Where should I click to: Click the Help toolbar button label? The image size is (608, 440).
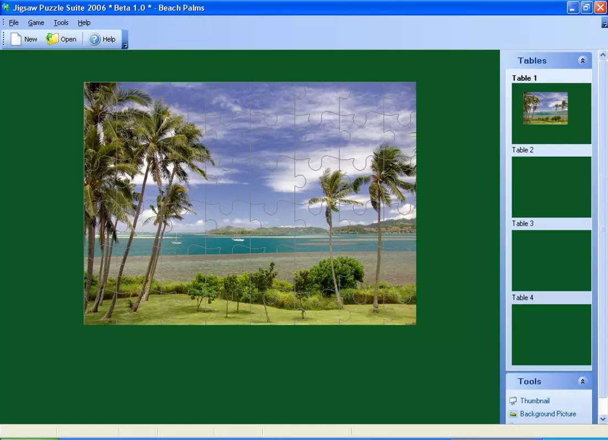[x=109, y=39]
